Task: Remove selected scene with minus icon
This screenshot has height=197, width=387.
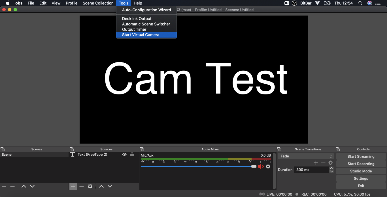Action: [12, 186]
